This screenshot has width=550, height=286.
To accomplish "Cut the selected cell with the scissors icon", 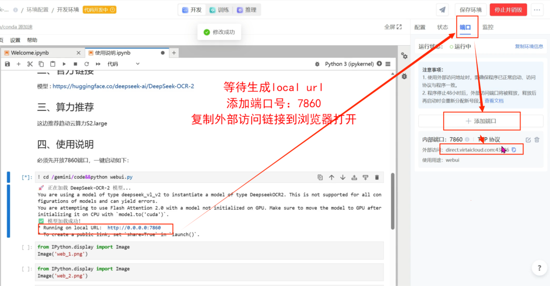I will pyautogui.click(x=30, y=64).
